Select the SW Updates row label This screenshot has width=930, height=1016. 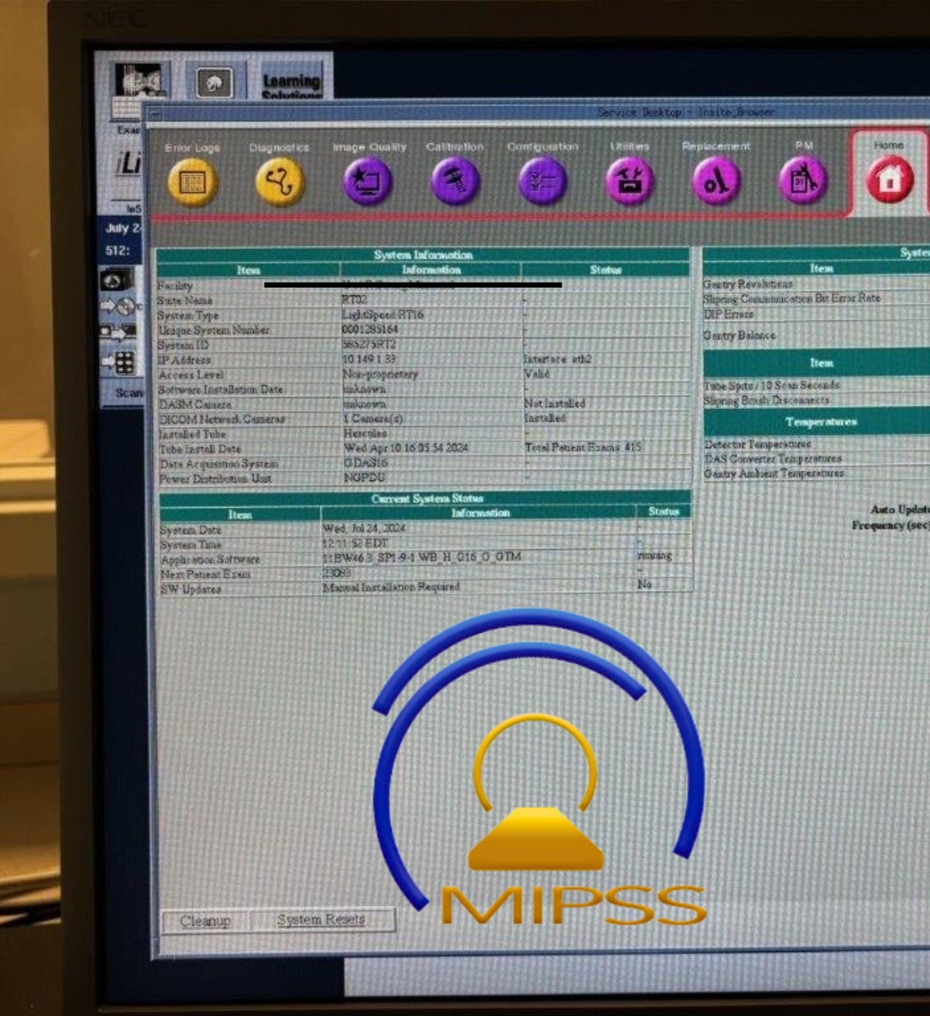191,589
